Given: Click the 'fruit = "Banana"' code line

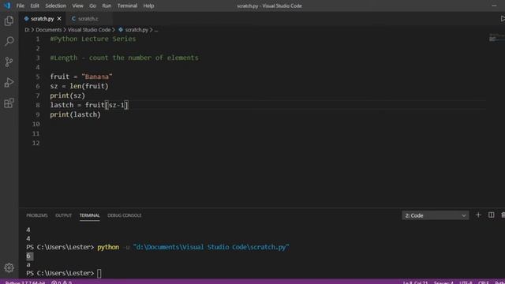Looking at the screenshot, I should 81,77.
